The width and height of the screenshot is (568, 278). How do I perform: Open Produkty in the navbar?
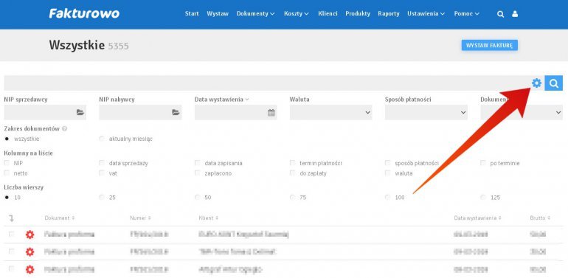358,14
